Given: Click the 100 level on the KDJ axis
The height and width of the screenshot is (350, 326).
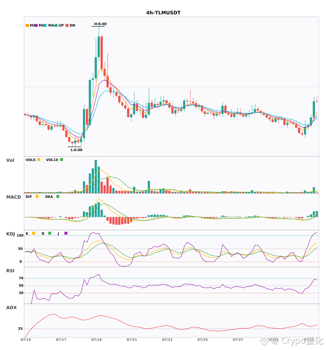Looking at the screenshot, I should (x=20, y=235).
